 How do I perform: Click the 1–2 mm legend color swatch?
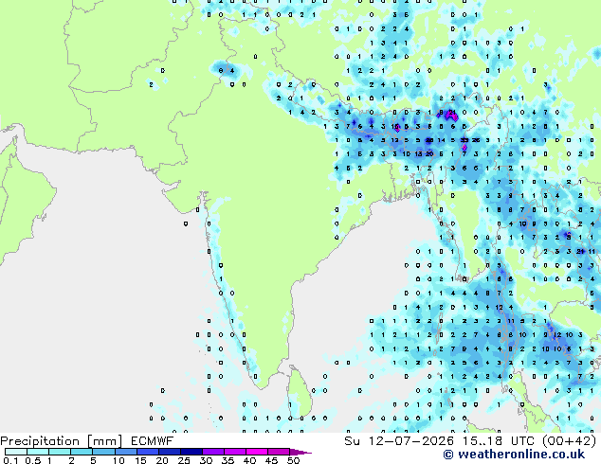[x=60, y=452]
